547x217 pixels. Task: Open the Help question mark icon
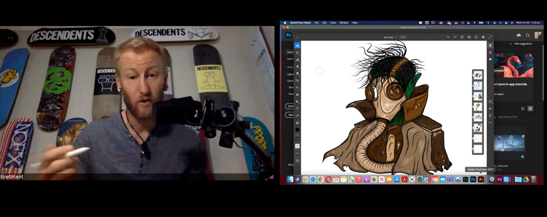[x=462, y=37]
